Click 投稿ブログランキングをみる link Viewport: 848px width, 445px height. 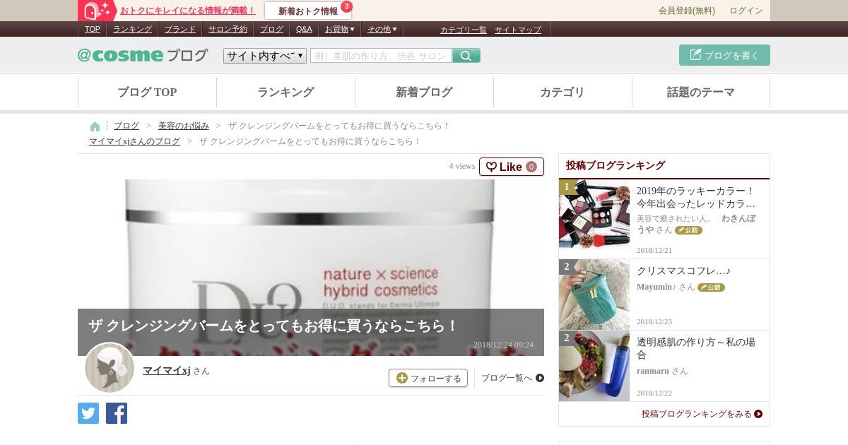coord(697,414)
